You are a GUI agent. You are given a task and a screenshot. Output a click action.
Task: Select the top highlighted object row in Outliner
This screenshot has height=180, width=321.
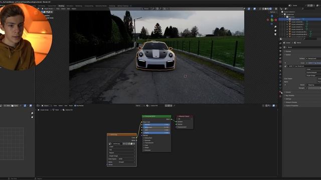(x=300, y=19)
